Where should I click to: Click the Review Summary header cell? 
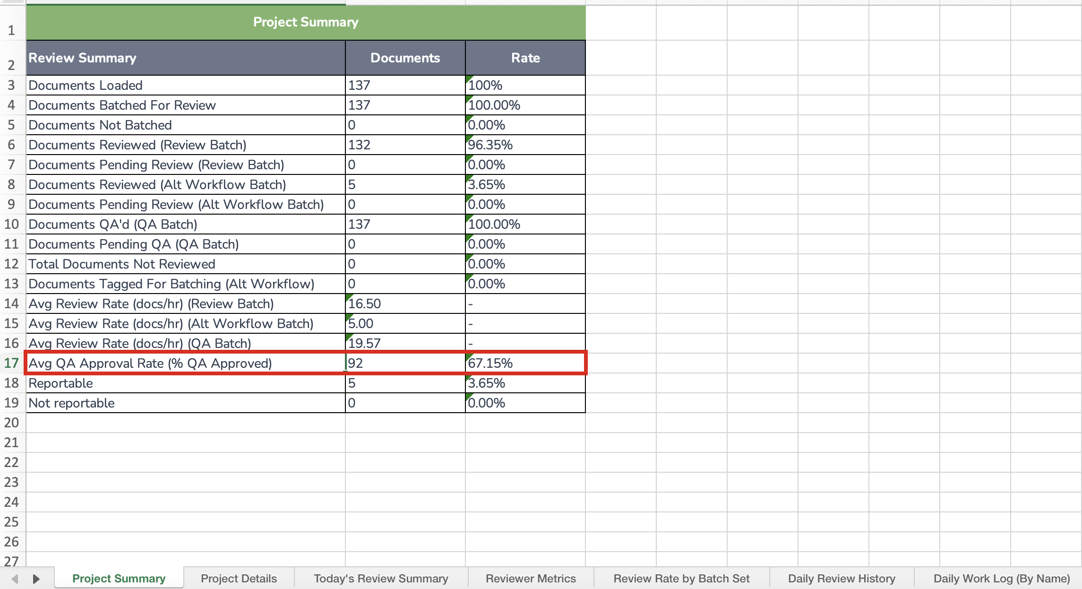click(185, 58)
